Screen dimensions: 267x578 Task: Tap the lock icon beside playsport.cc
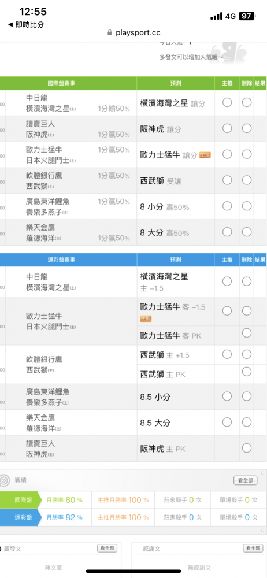coord(110,32)
